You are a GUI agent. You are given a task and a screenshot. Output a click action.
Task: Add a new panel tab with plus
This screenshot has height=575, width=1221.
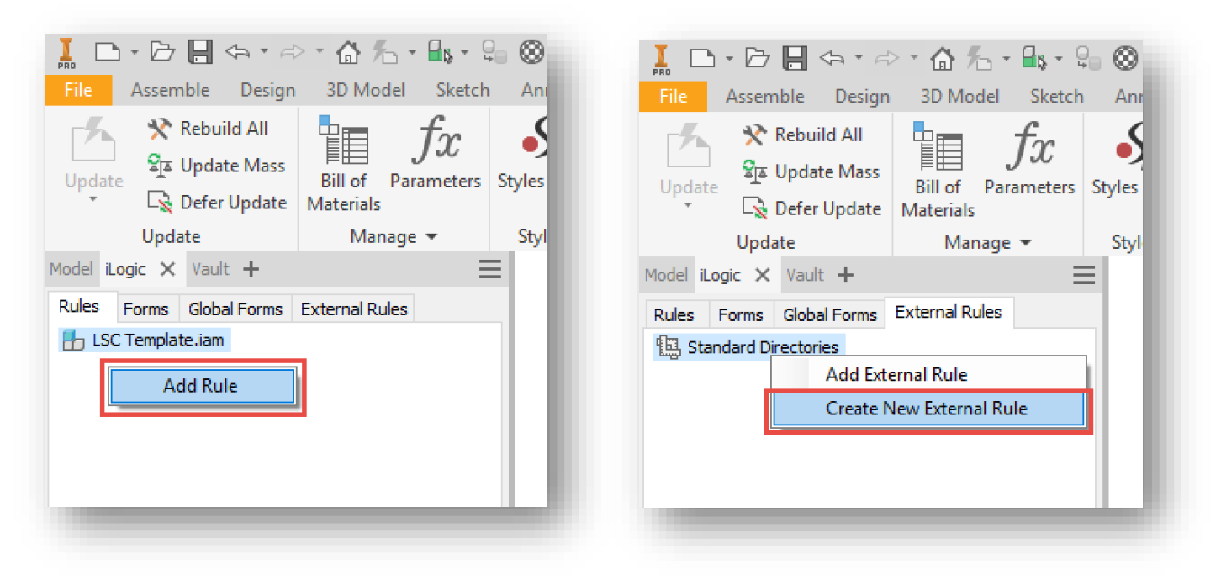click(x=248, y=268)
